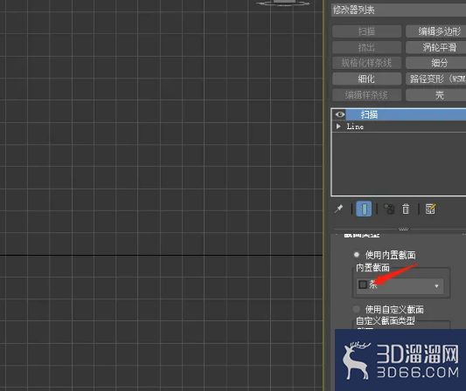
Task: Toggle the eye icon of 扫描 modifier
Action: (x=340, y=114)
